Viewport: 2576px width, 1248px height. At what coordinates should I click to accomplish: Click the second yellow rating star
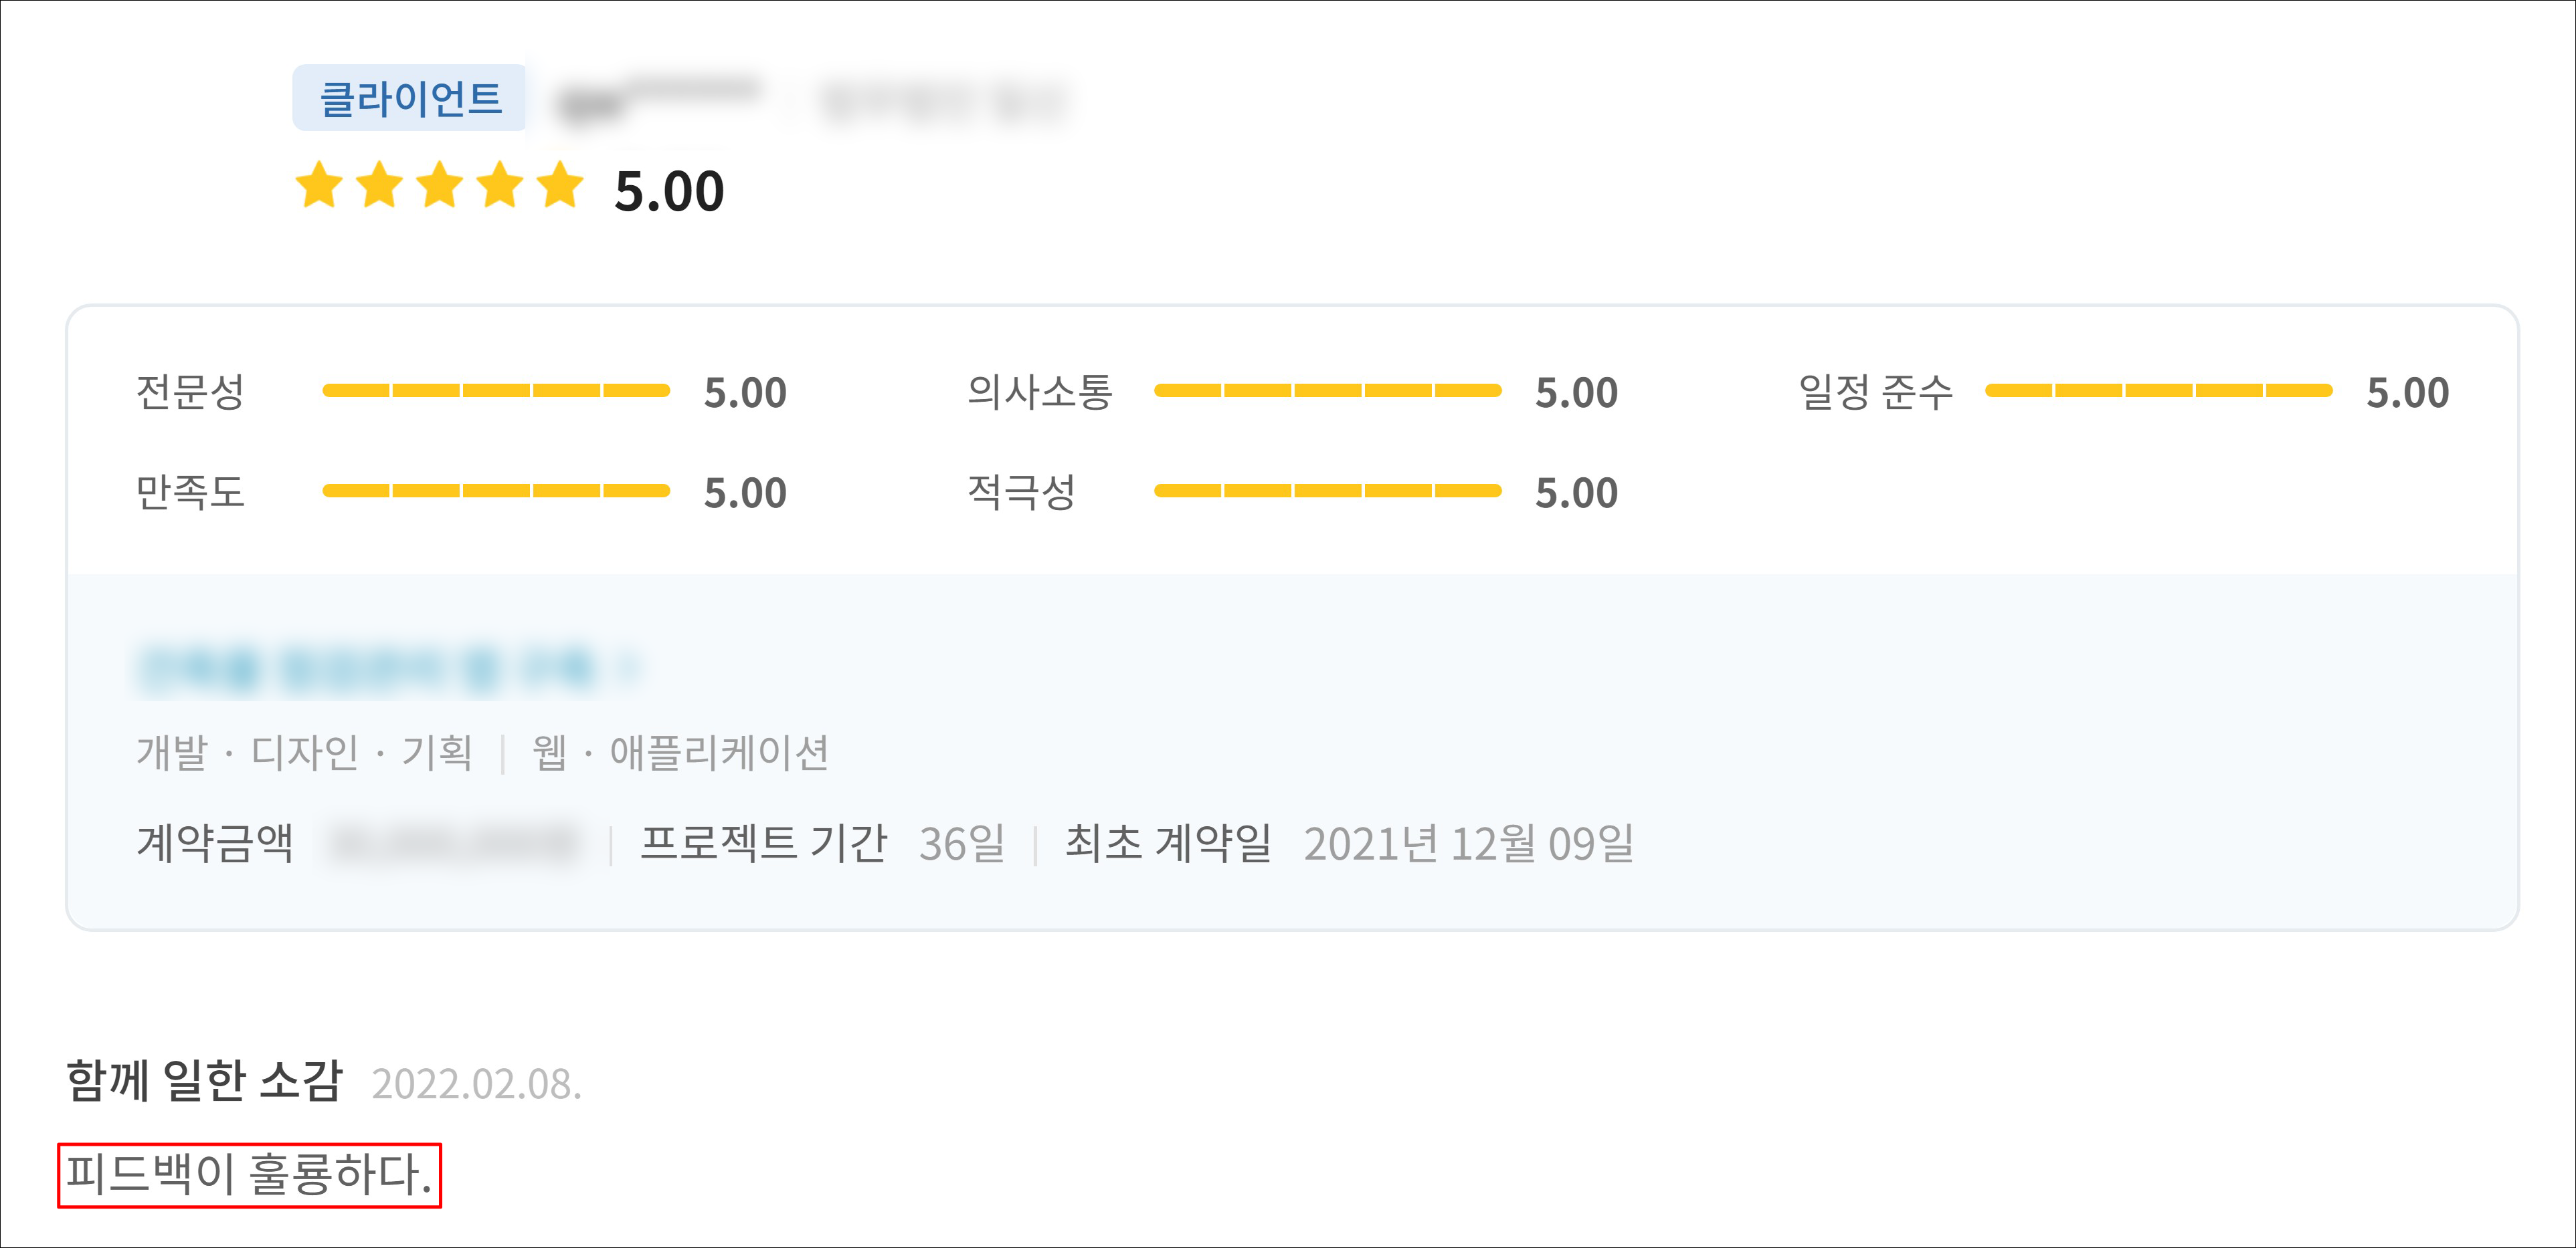coord(380,186)
